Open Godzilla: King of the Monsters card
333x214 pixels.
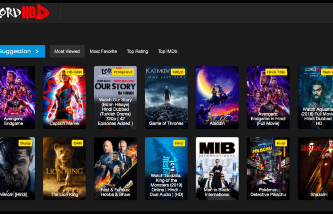[166, 168]
